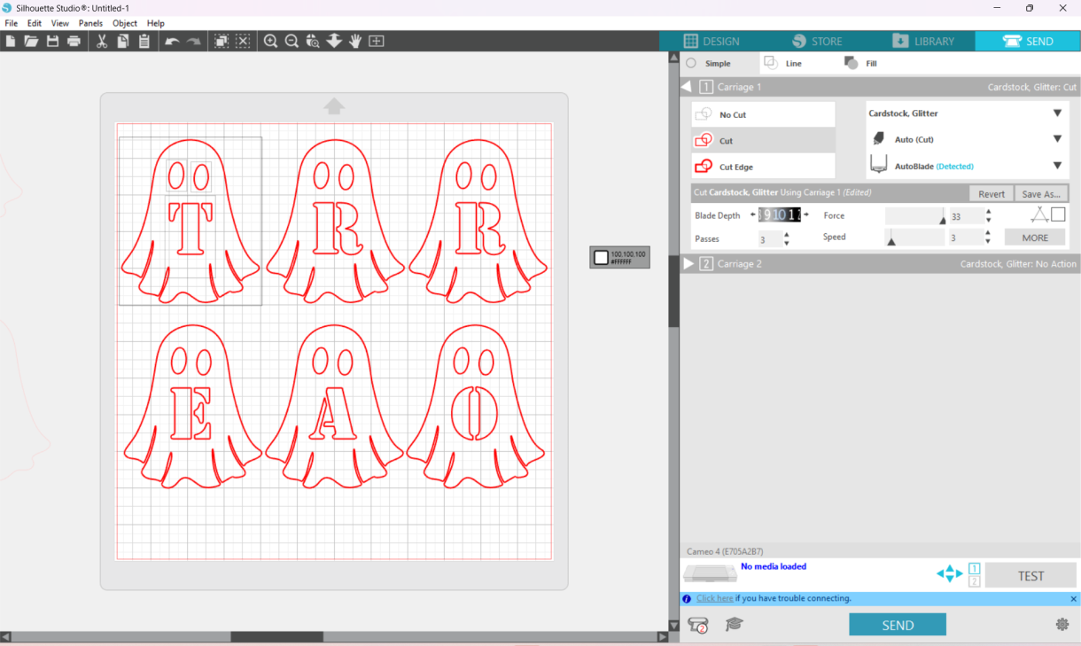
Task: Undo the last action
Action: [172, 41]
